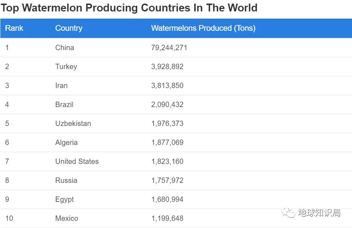The height and width of the screenshot is (228, 352).
Task: Click the United States entry
Action: 77,161
